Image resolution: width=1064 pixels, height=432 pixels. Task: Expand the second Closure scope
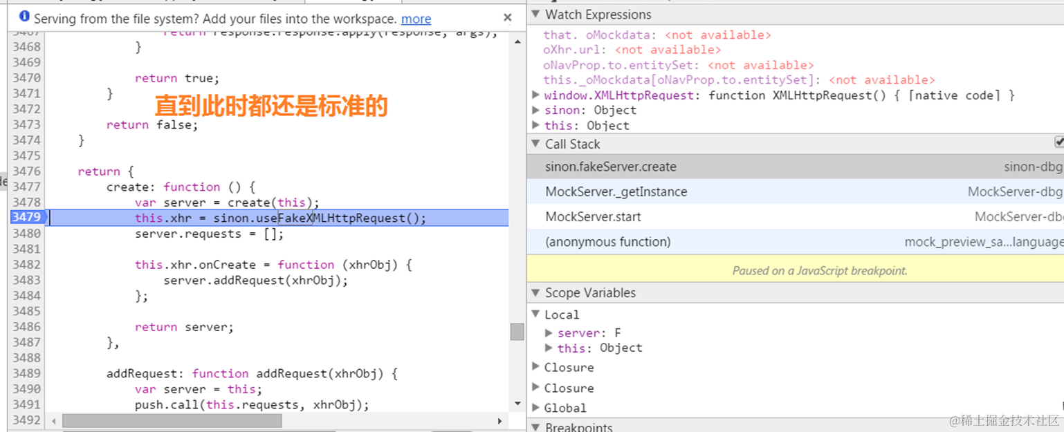[536, 387]
